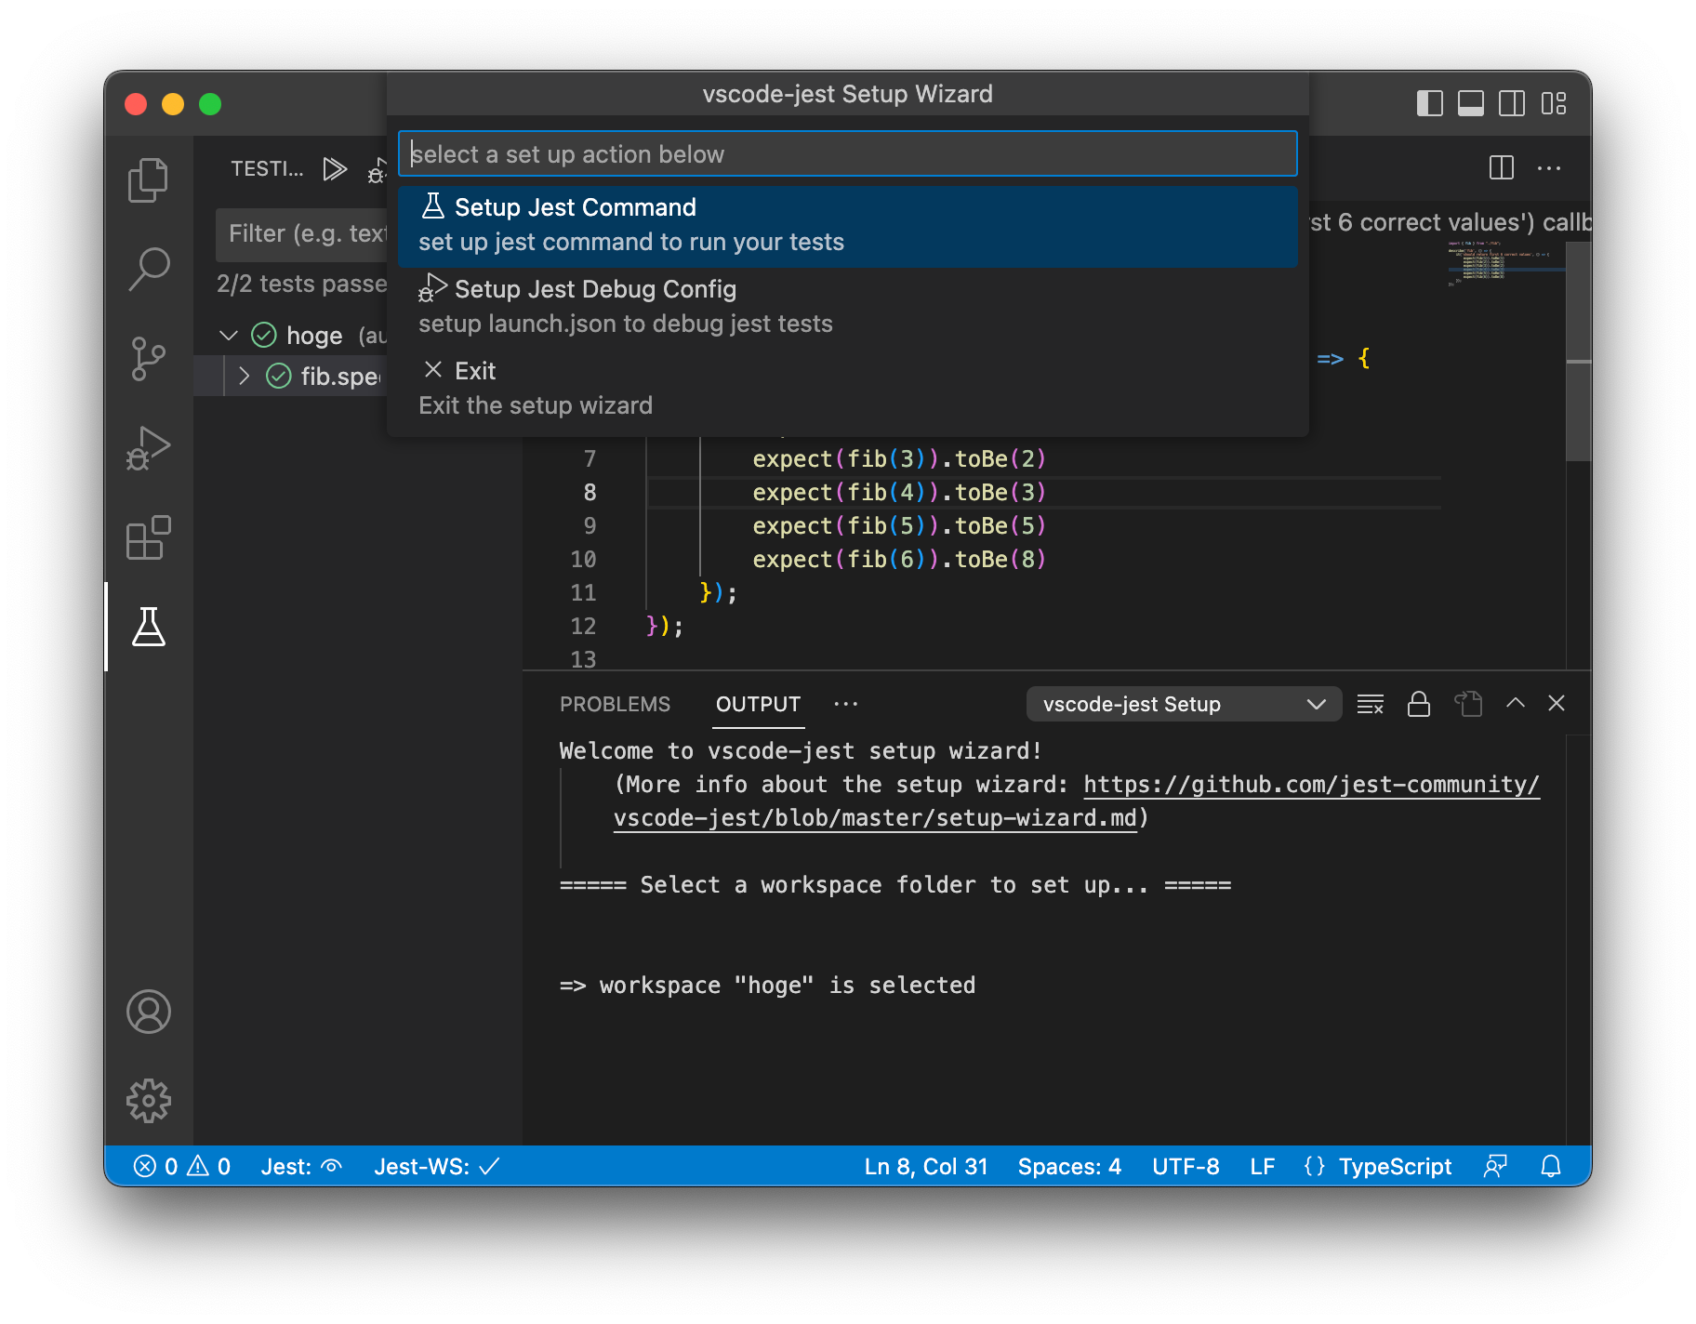Viewport: 1696px width, 1324px height.
Task: Switch to the OUTPUT tab
Action: click(758, 704)
